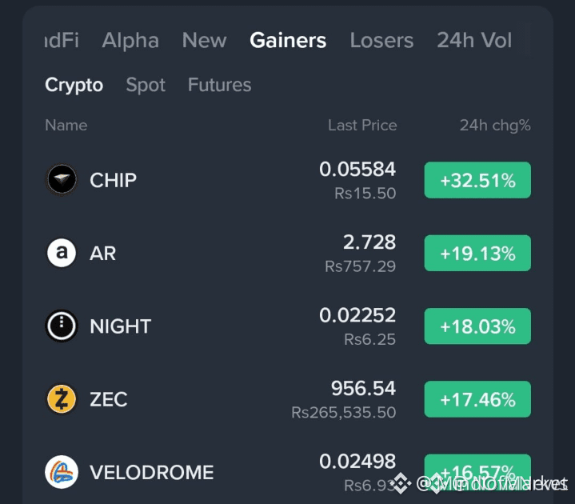
Task: Select the Gainers tab
Action: tap(288, 40)
